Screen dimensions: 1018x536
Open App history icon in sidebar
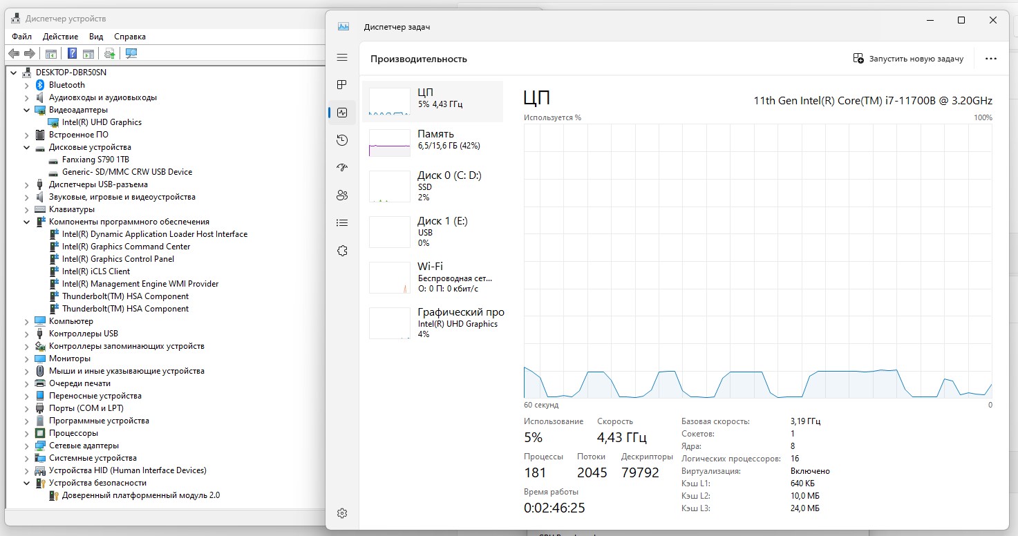(x=342, y=140)
